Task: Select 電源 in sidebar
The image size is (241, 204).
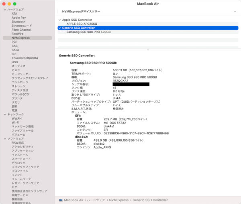Action: [x=14, y=110]
